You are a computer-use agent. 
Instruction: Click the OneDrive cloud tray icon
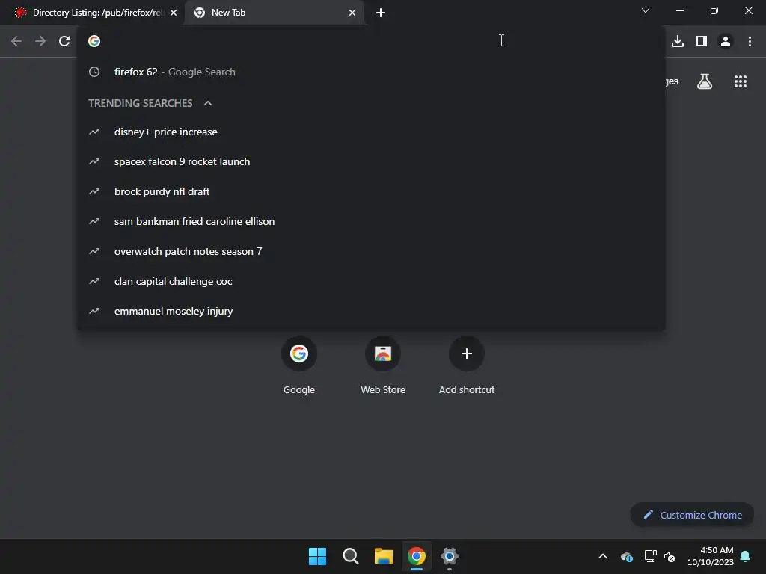627,556
